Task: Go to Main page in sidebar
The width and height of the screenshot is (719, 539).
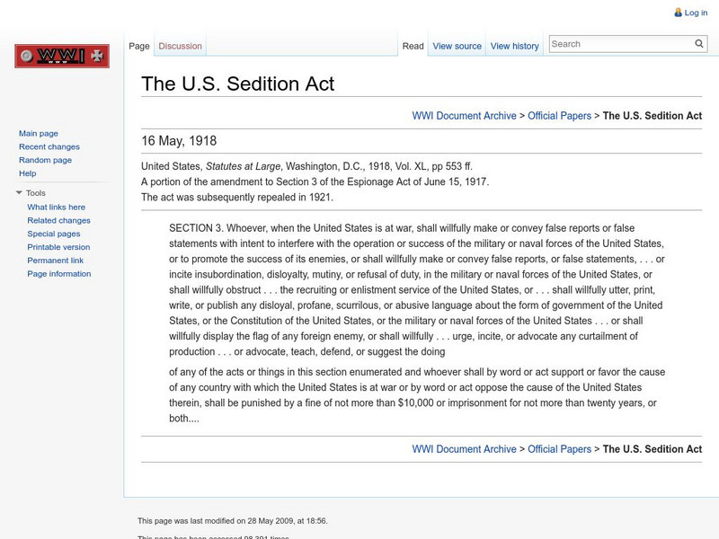Action: tap(39, 133)
